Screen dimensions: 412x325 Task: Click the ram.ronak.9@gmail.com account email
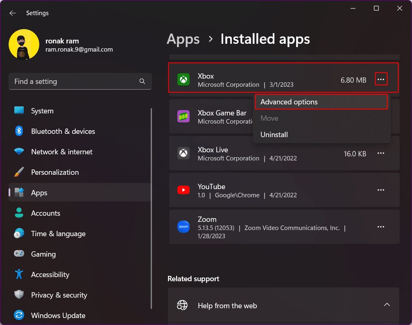pyautogui.click(x=79, y=50)
